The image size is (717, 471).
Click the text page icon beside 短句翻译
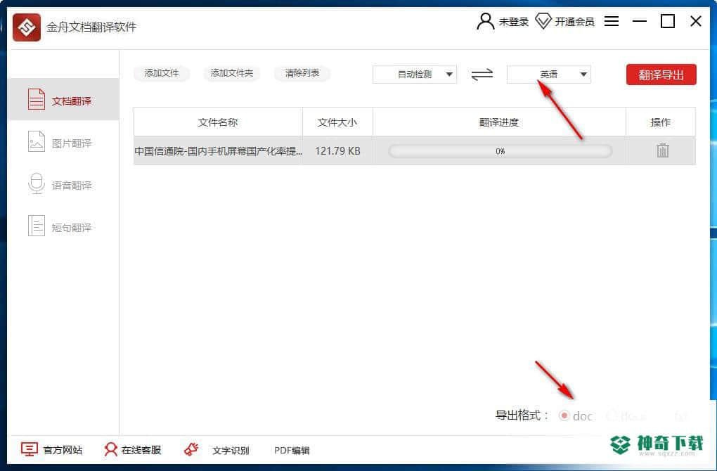pos(37,226)
